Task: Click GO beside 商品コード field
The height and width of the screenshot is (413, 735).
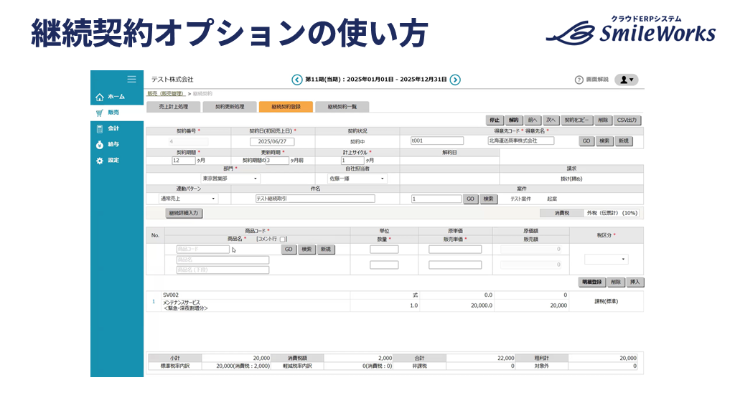Action: (289, 250)
